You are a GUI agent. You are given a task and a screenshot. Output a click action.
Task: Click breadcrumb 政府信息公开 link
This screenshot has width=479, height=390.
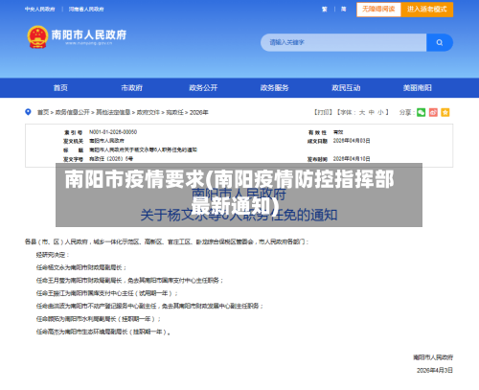pyautogui.click(x=73, y=112)
